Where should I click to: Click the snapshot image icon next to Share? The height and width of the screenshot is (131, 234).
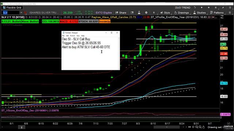(132, 13)
